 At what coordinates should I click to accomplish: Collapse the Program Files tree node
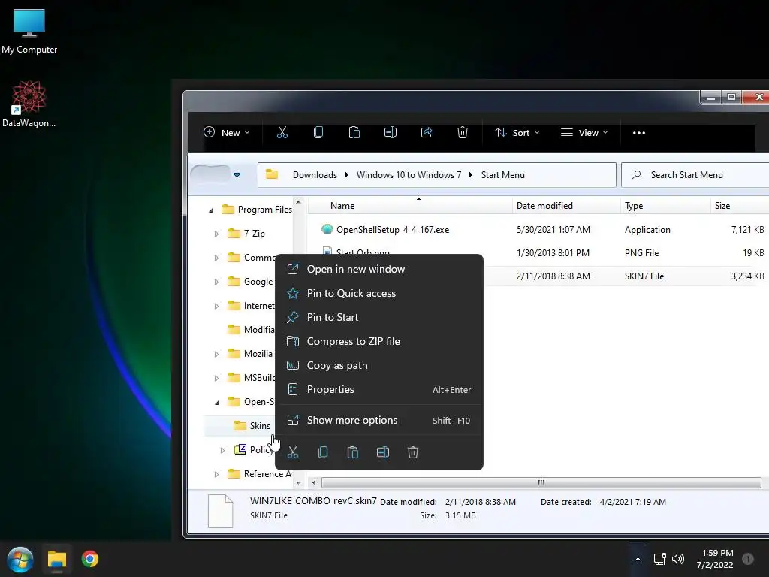click(x=211, y=210)
